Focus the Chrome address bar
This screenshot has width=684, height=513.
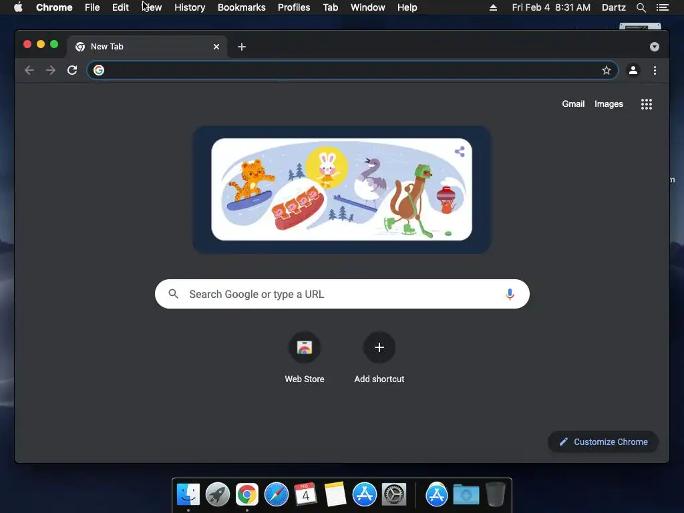click(353, 70)
